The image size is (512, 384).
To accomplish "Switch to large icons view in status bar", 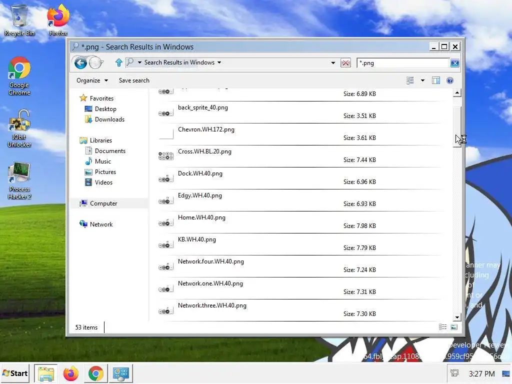I will pos(454,327).
